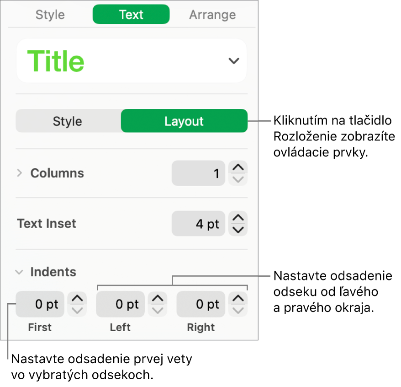The width and height of the screenshot is (401, 387).
Task: Open the Arrange tab
Action: pyautogui.click(x=212, y=15)
